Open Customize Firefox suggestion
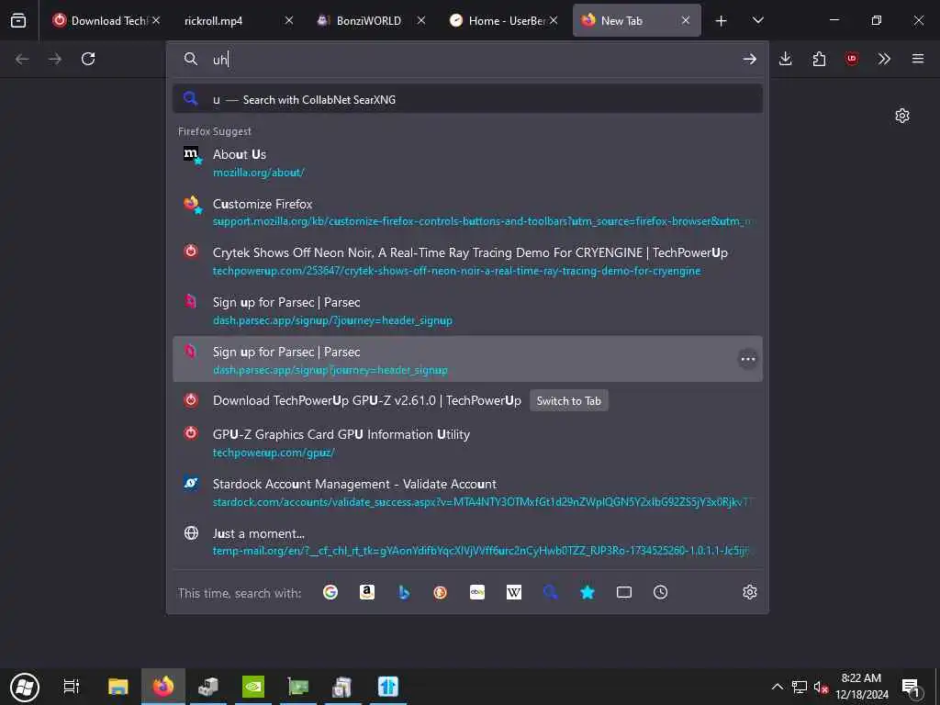The width and height of the screenshot is (940, 705). (467, 212)
